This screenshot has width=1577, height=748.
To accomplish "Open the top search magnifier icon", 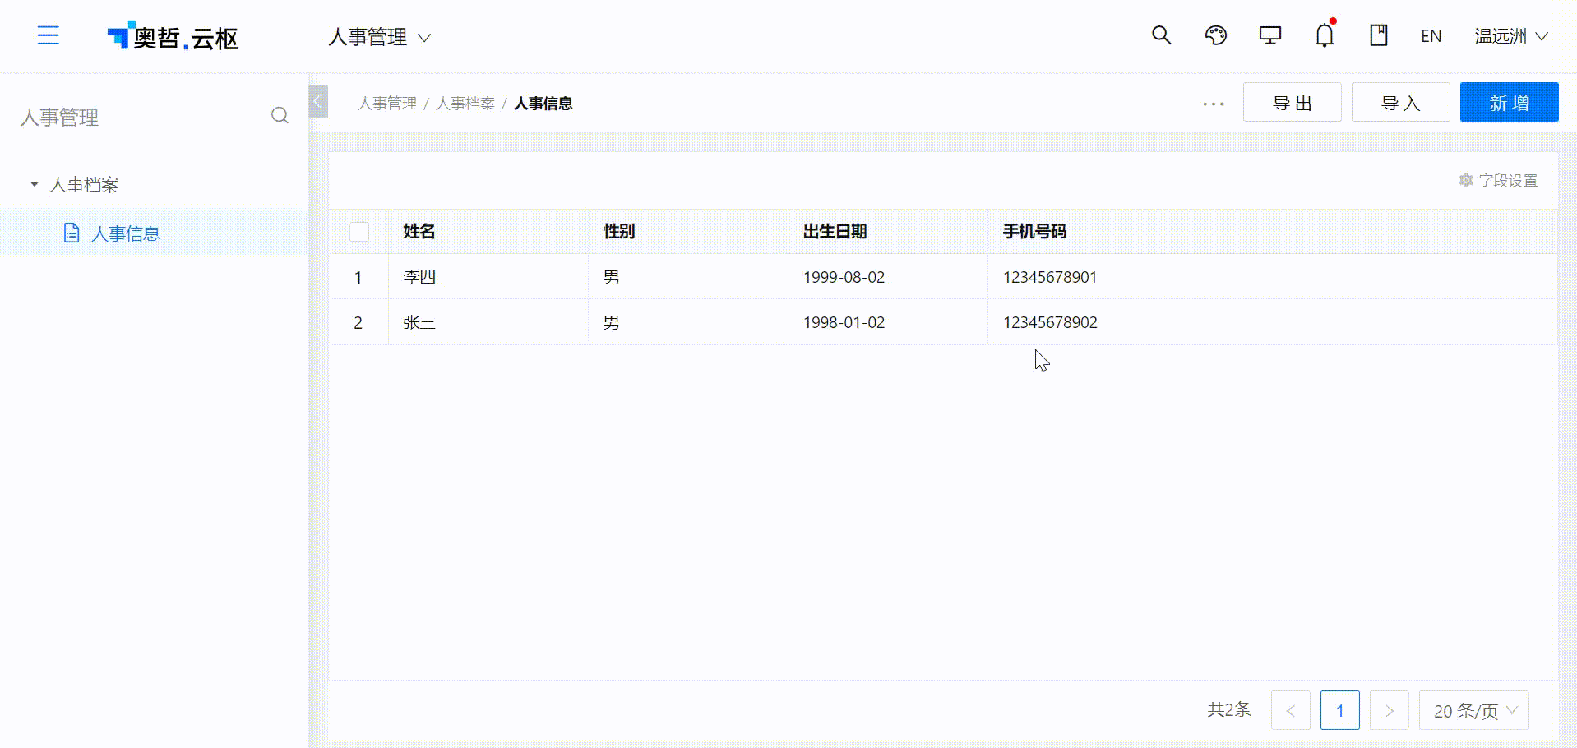I will tap(1161, 35).
